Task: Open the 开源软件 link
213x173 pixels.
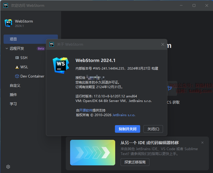Action: 86,110
